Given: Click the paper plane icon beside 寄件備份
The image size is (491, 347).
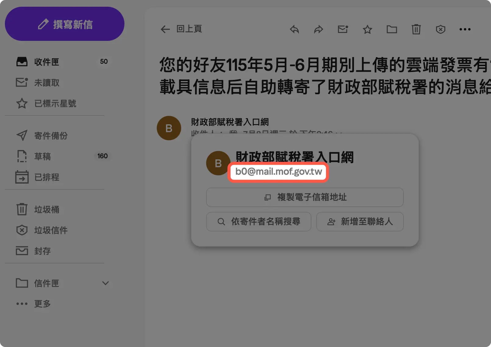Looking at the screenshot, I should [22, 136].
